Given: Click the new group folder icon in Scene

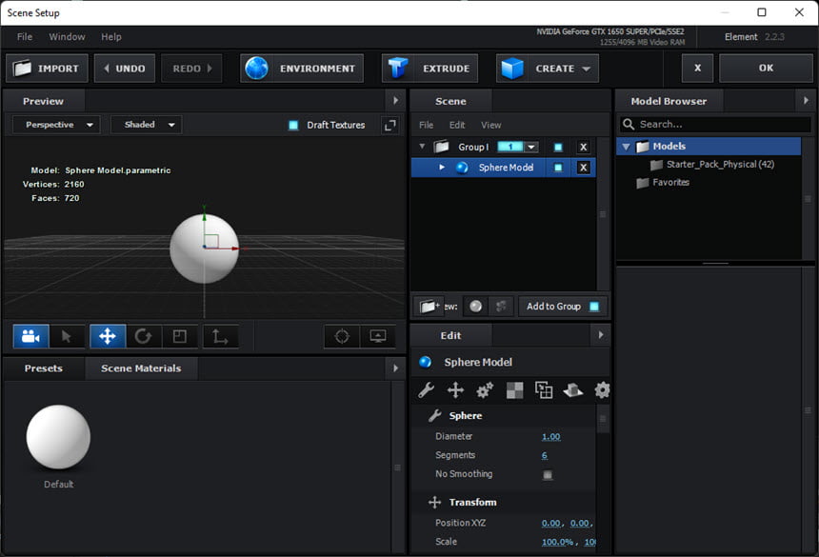Looking at the screenshot, I should (x=429, y=307).
